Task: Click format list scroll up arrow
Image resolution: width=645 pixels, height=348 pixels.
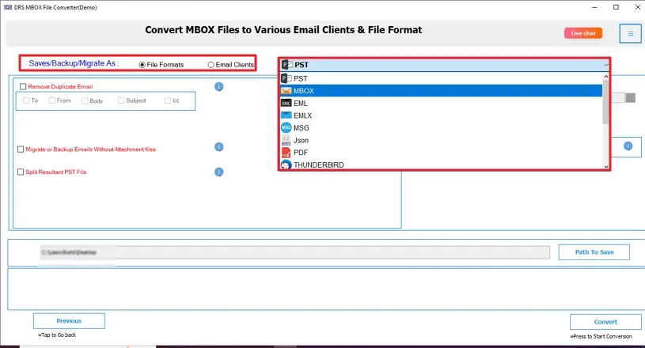Action: point(606,77)
